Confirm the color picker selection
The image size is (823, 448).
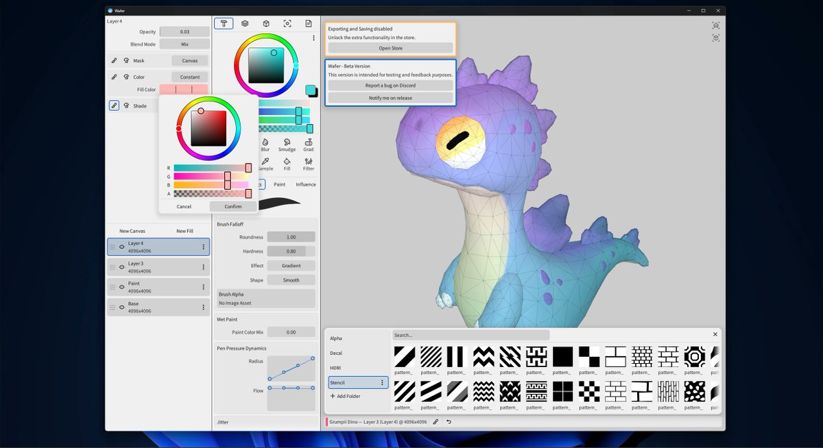(x=233, y=206)
